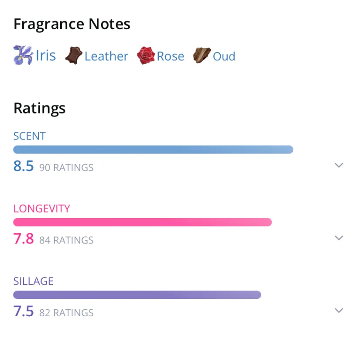Click the pink Longevity rating bar
Image resolution: width=349 pixels, height=349 pixels.
click(x=142, y=222)
